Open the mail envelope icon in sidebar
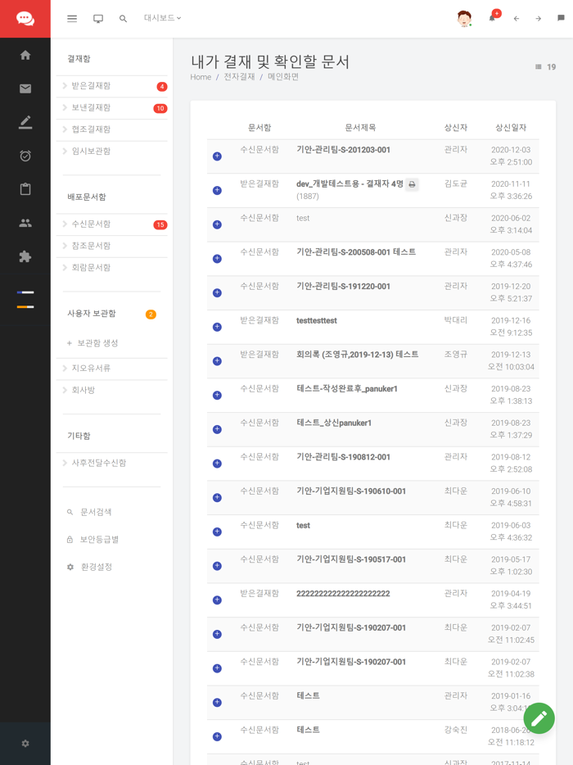573x765 pixels. coord(25,88)
